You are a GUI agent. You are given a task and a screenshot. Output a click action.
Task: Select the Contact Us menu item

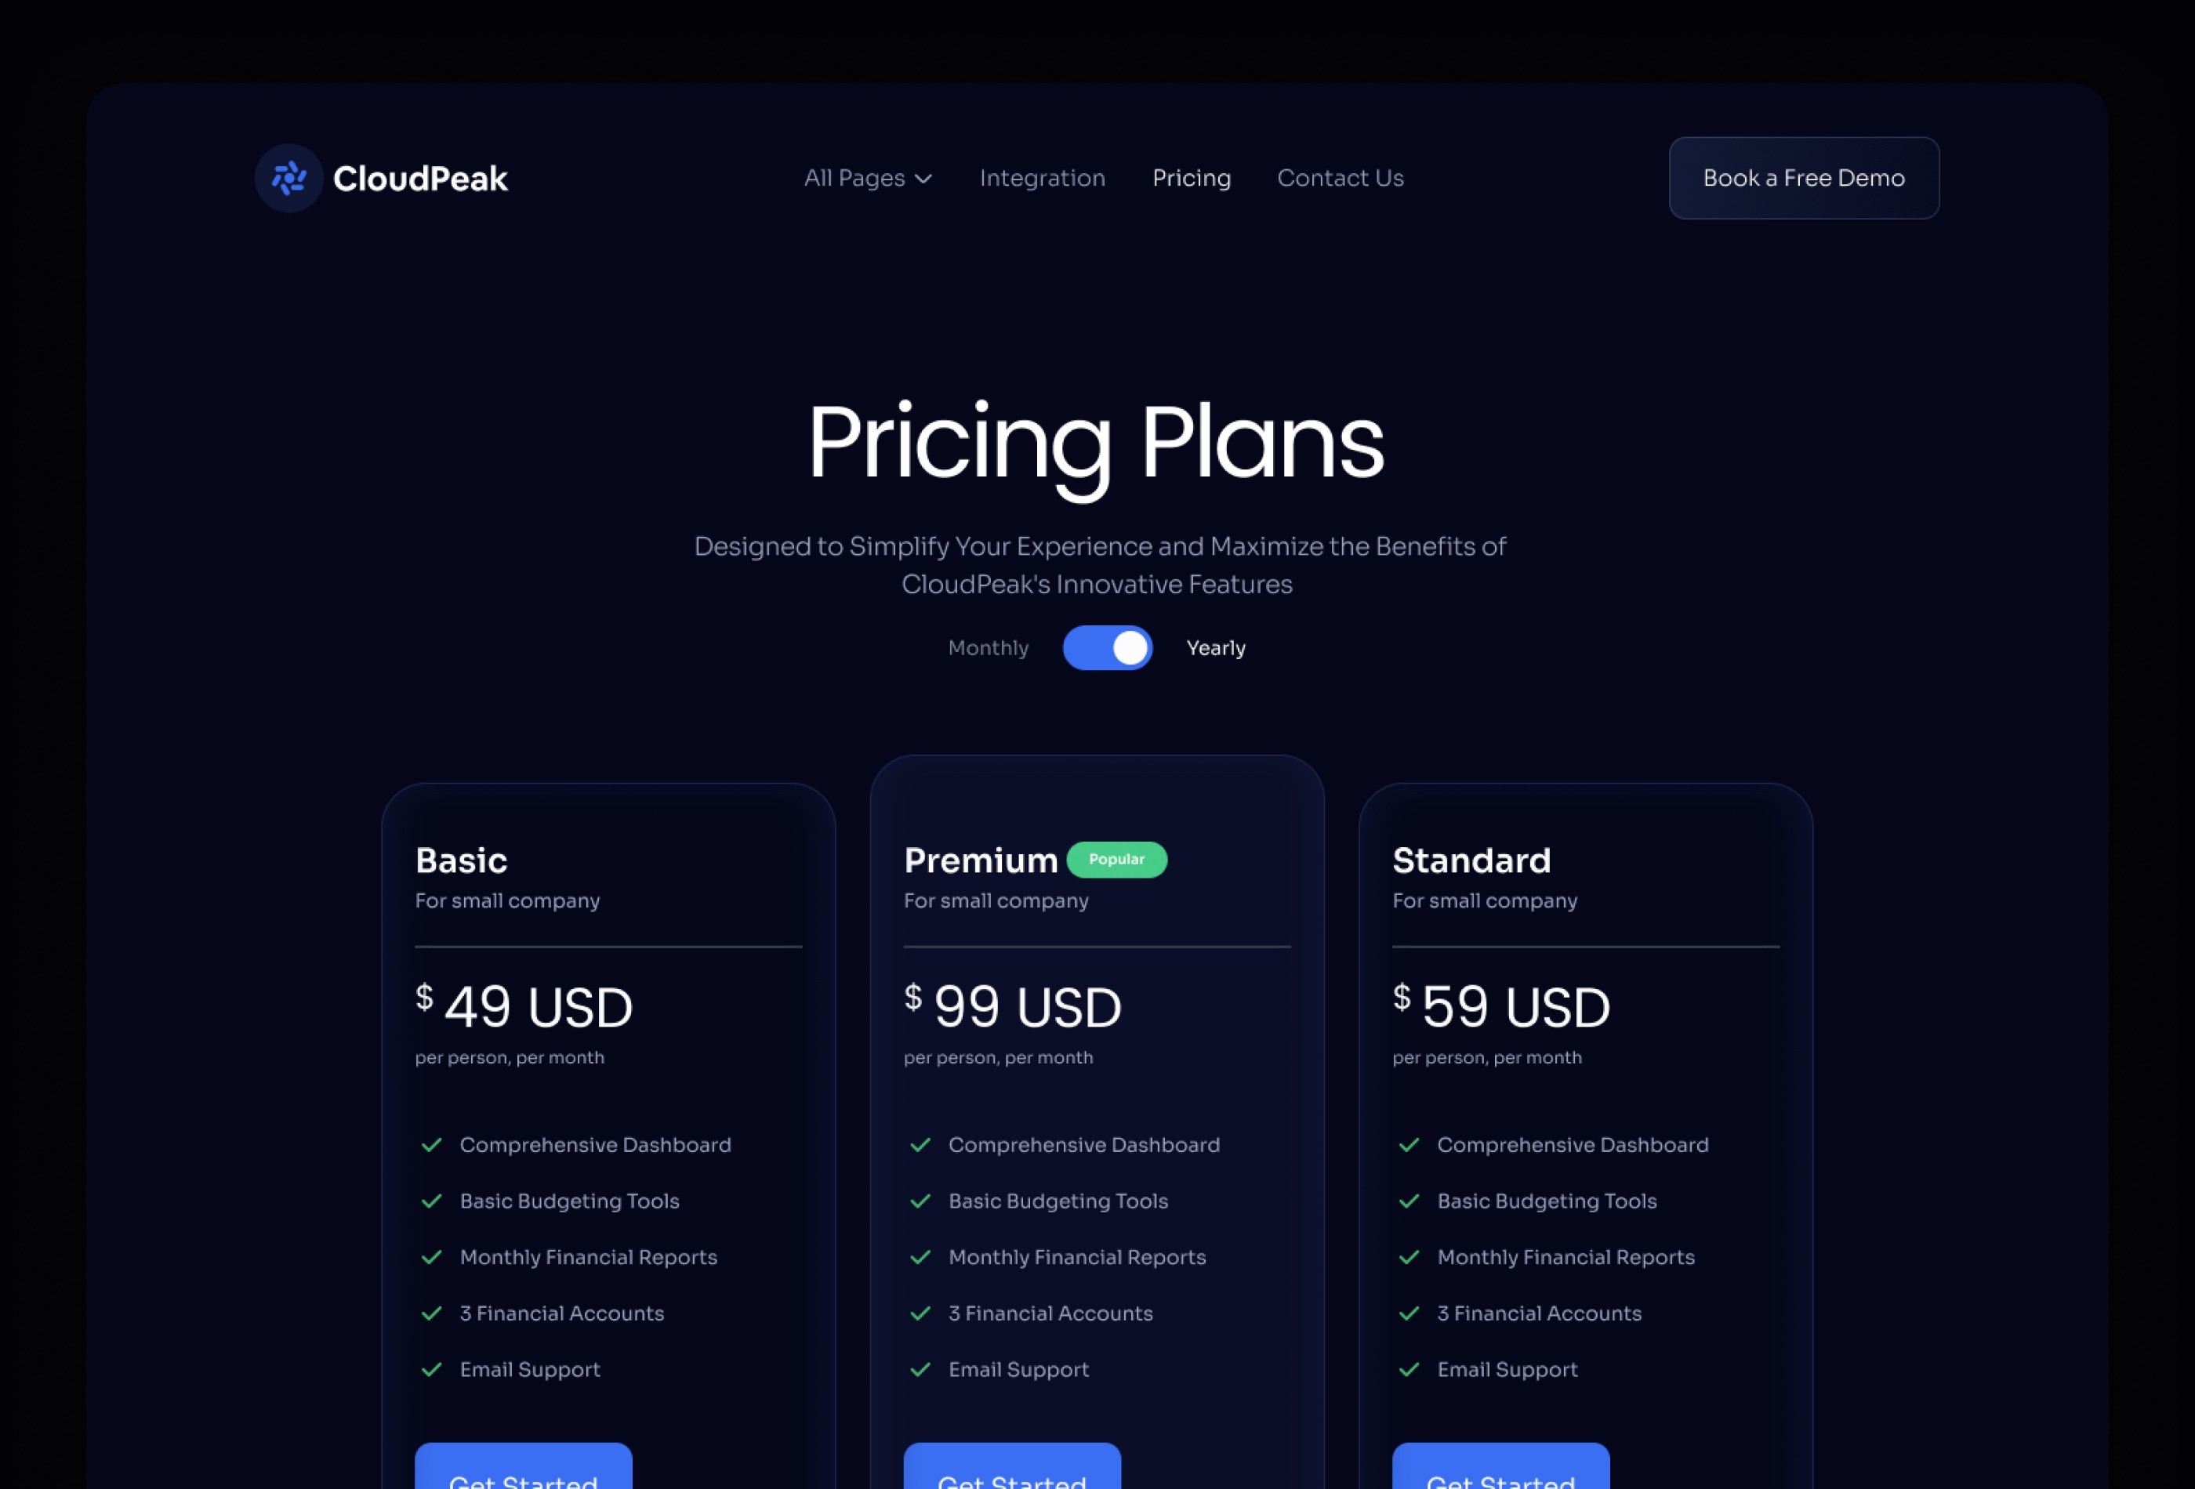pyautogui.click(x=1339, y=176)
